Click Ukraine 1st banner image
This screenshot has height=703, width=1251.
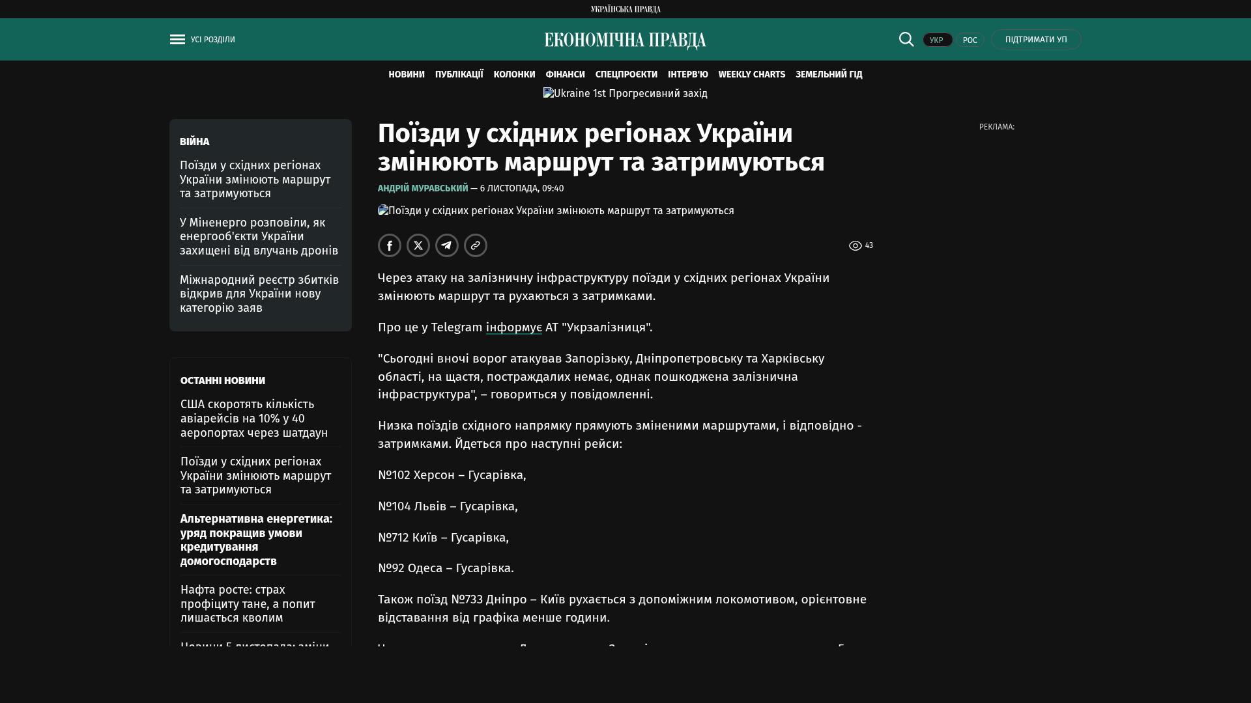tap(625, 94)
